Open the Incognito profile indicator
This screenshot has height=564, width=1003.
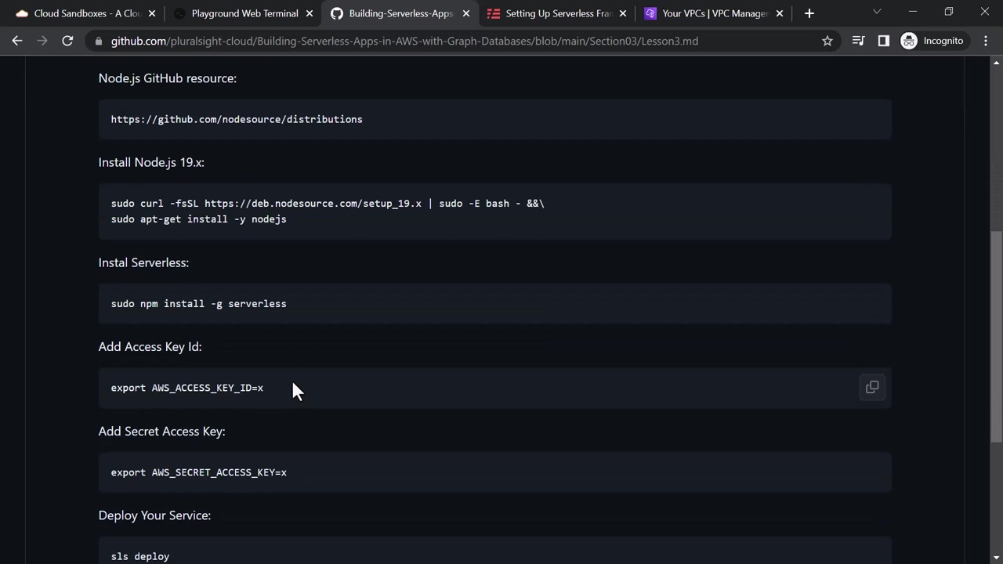[x=932, y=41]
